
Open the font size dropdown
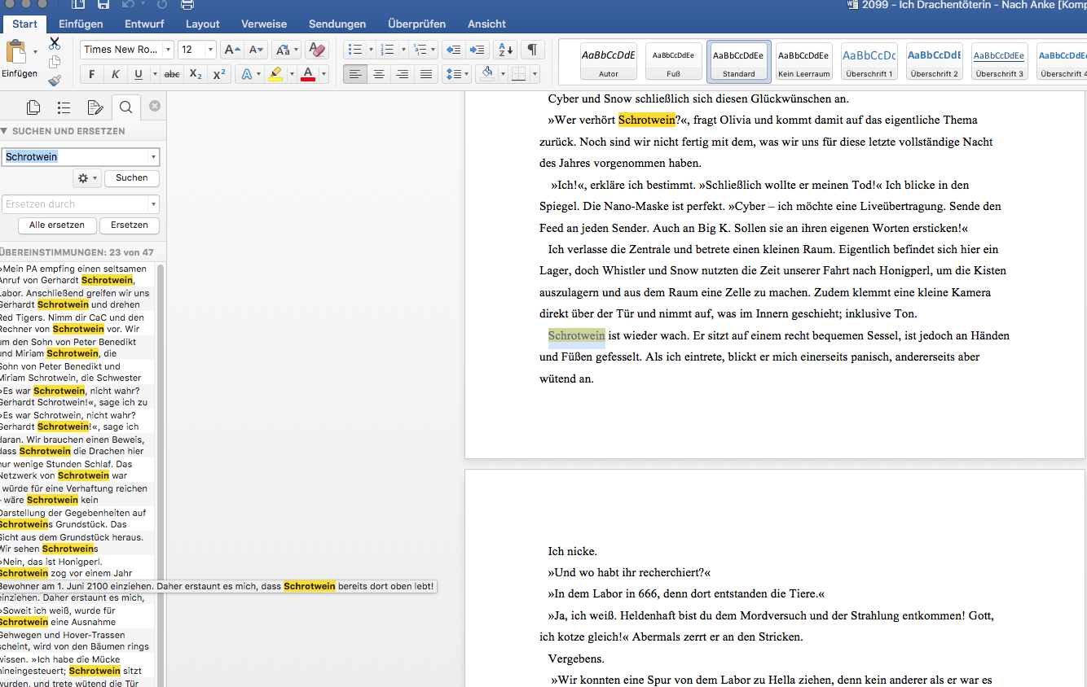tap(210, 50)
